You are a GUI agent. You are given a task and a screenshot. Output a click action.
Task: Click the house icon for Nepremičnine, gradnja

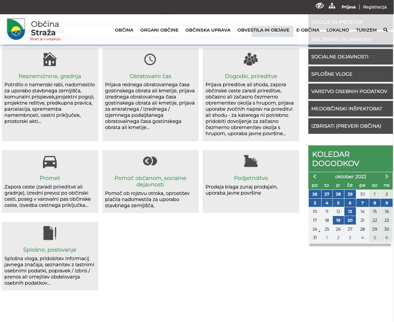pyautogui.click(x=50, y=59)
